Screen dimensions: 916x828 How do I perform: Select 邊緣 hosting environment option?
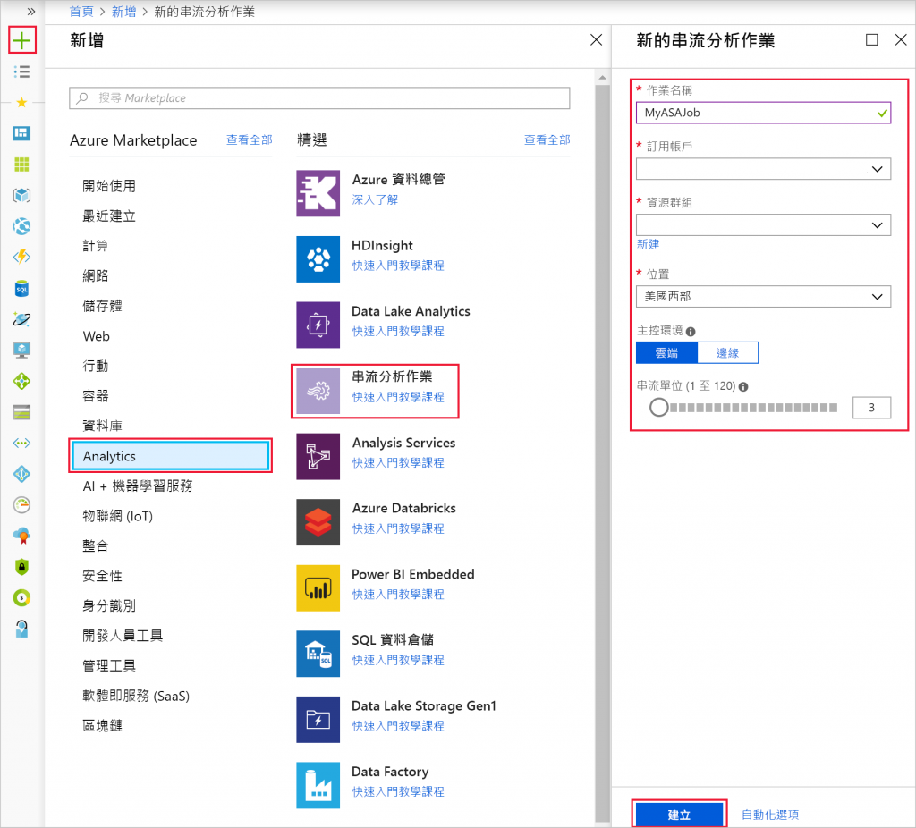(x=728, y=352)
